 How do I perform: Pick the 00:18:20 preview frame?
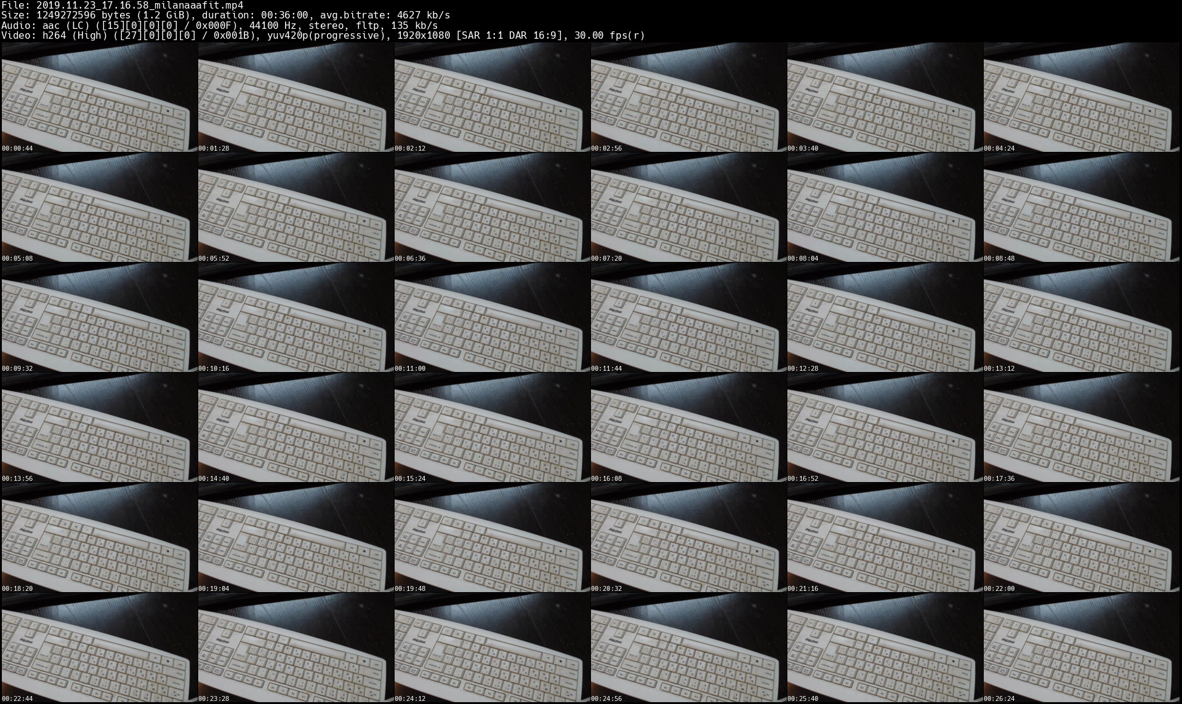click(99, 537)
